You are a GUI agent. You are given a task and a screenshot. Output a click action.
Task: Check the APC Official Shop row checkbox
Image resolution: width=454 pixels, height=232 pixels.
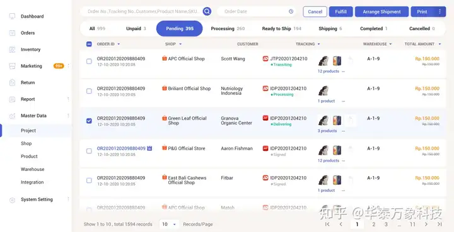[x=89, y=61]
